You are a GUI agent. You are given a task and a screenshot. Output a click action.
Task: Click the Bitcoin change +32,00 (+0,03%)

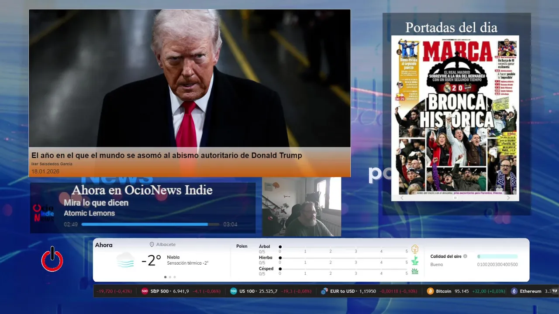488,291
